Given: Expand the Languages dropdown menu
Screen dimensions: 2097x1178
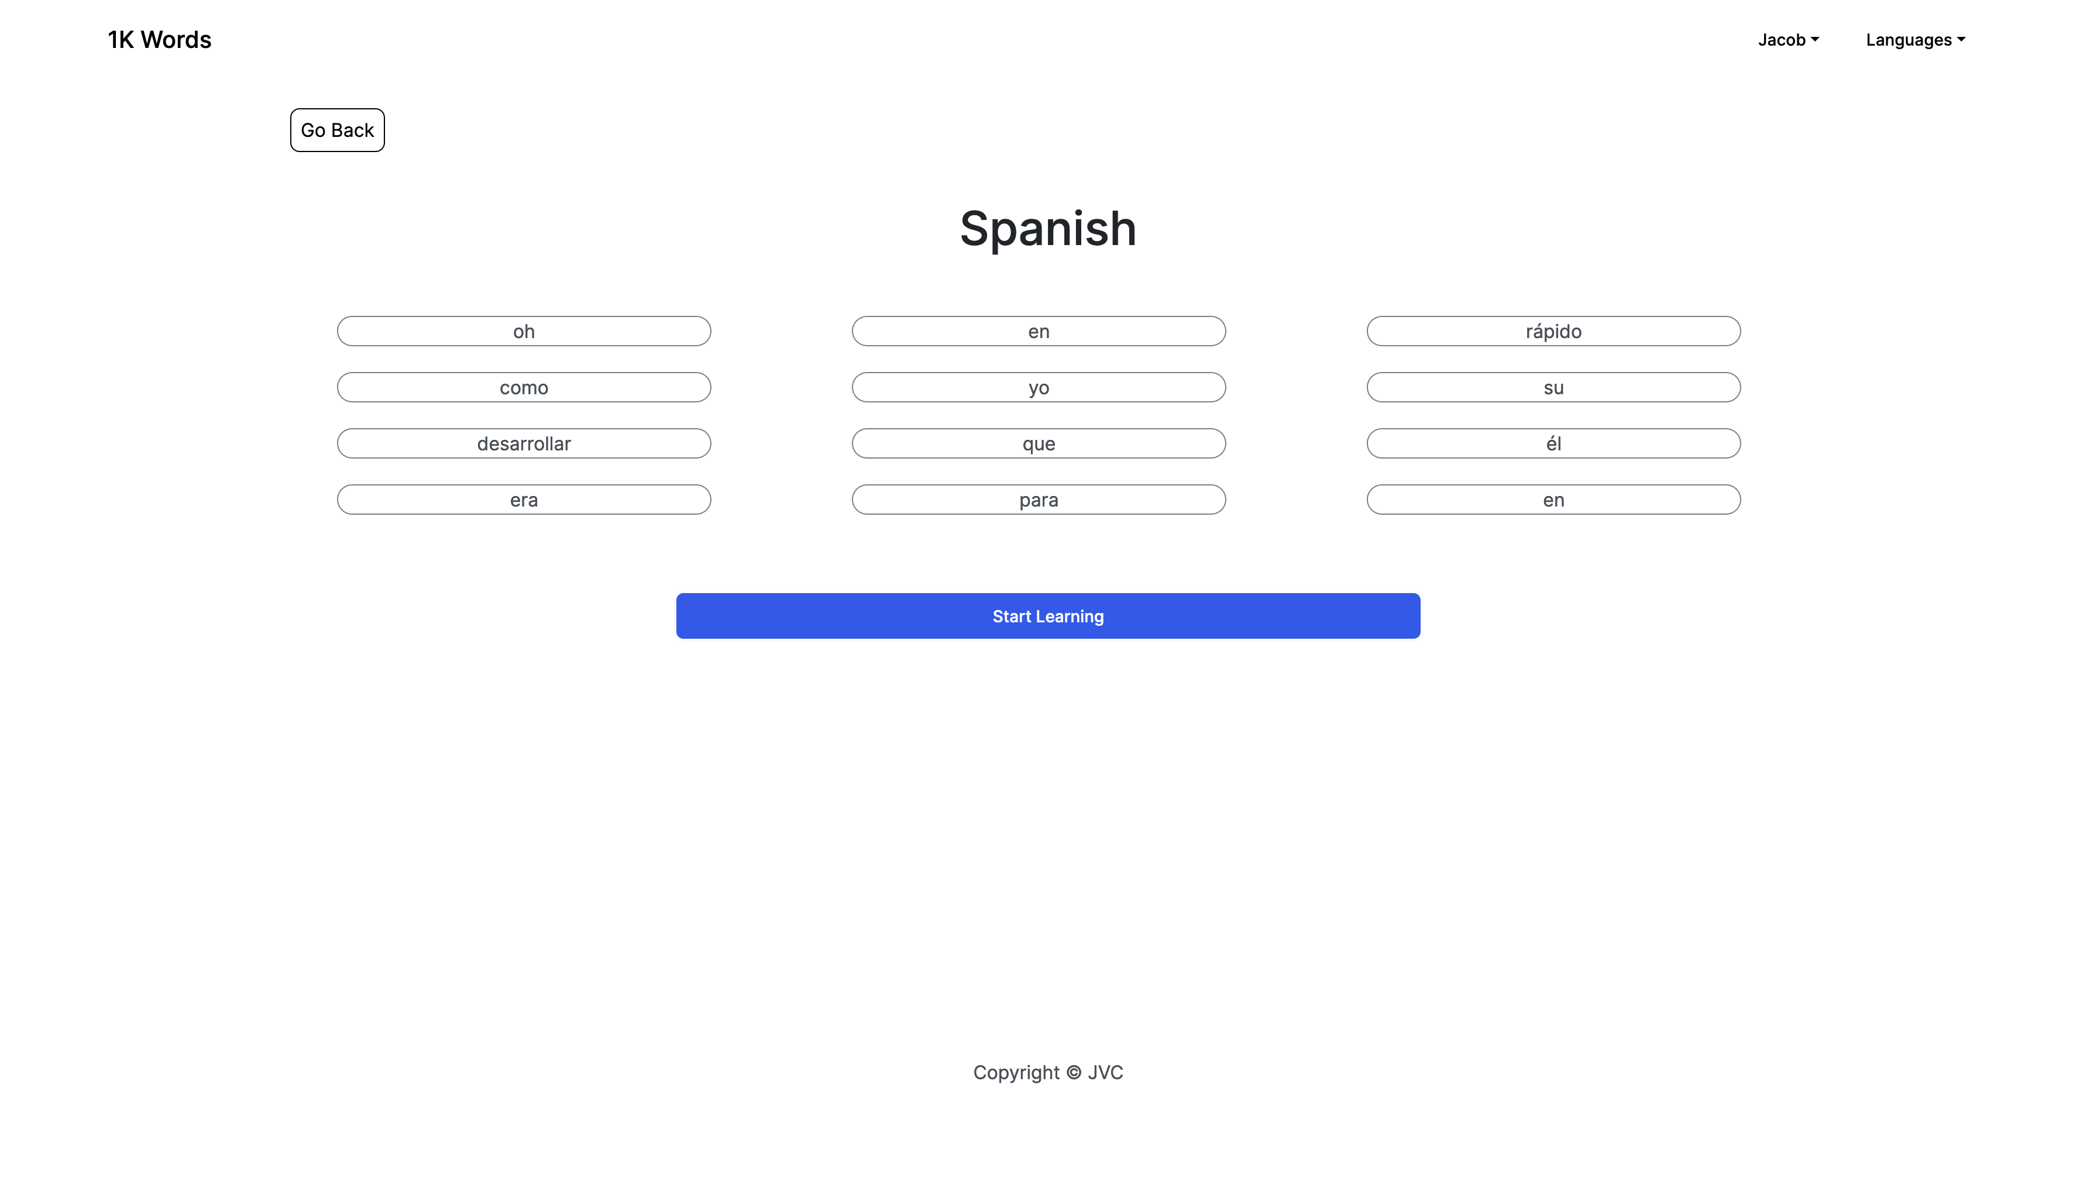Looking at the screenshot, I should click(x=1914, y=40).
